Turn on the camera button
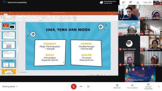 (x=88, y=86)
